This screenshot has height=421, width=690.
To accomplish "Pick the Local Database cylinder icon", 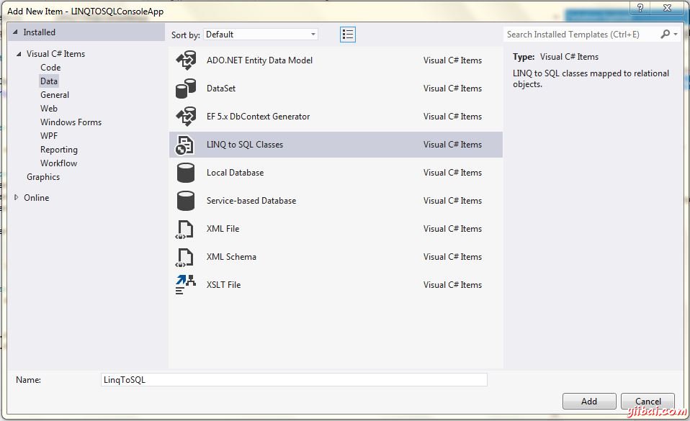I will 186,173.
